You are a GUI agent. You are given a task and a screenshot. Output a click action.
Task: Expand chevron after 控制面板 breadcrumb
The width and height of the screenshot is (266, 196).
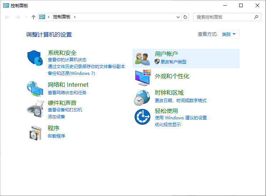(75, 17)
